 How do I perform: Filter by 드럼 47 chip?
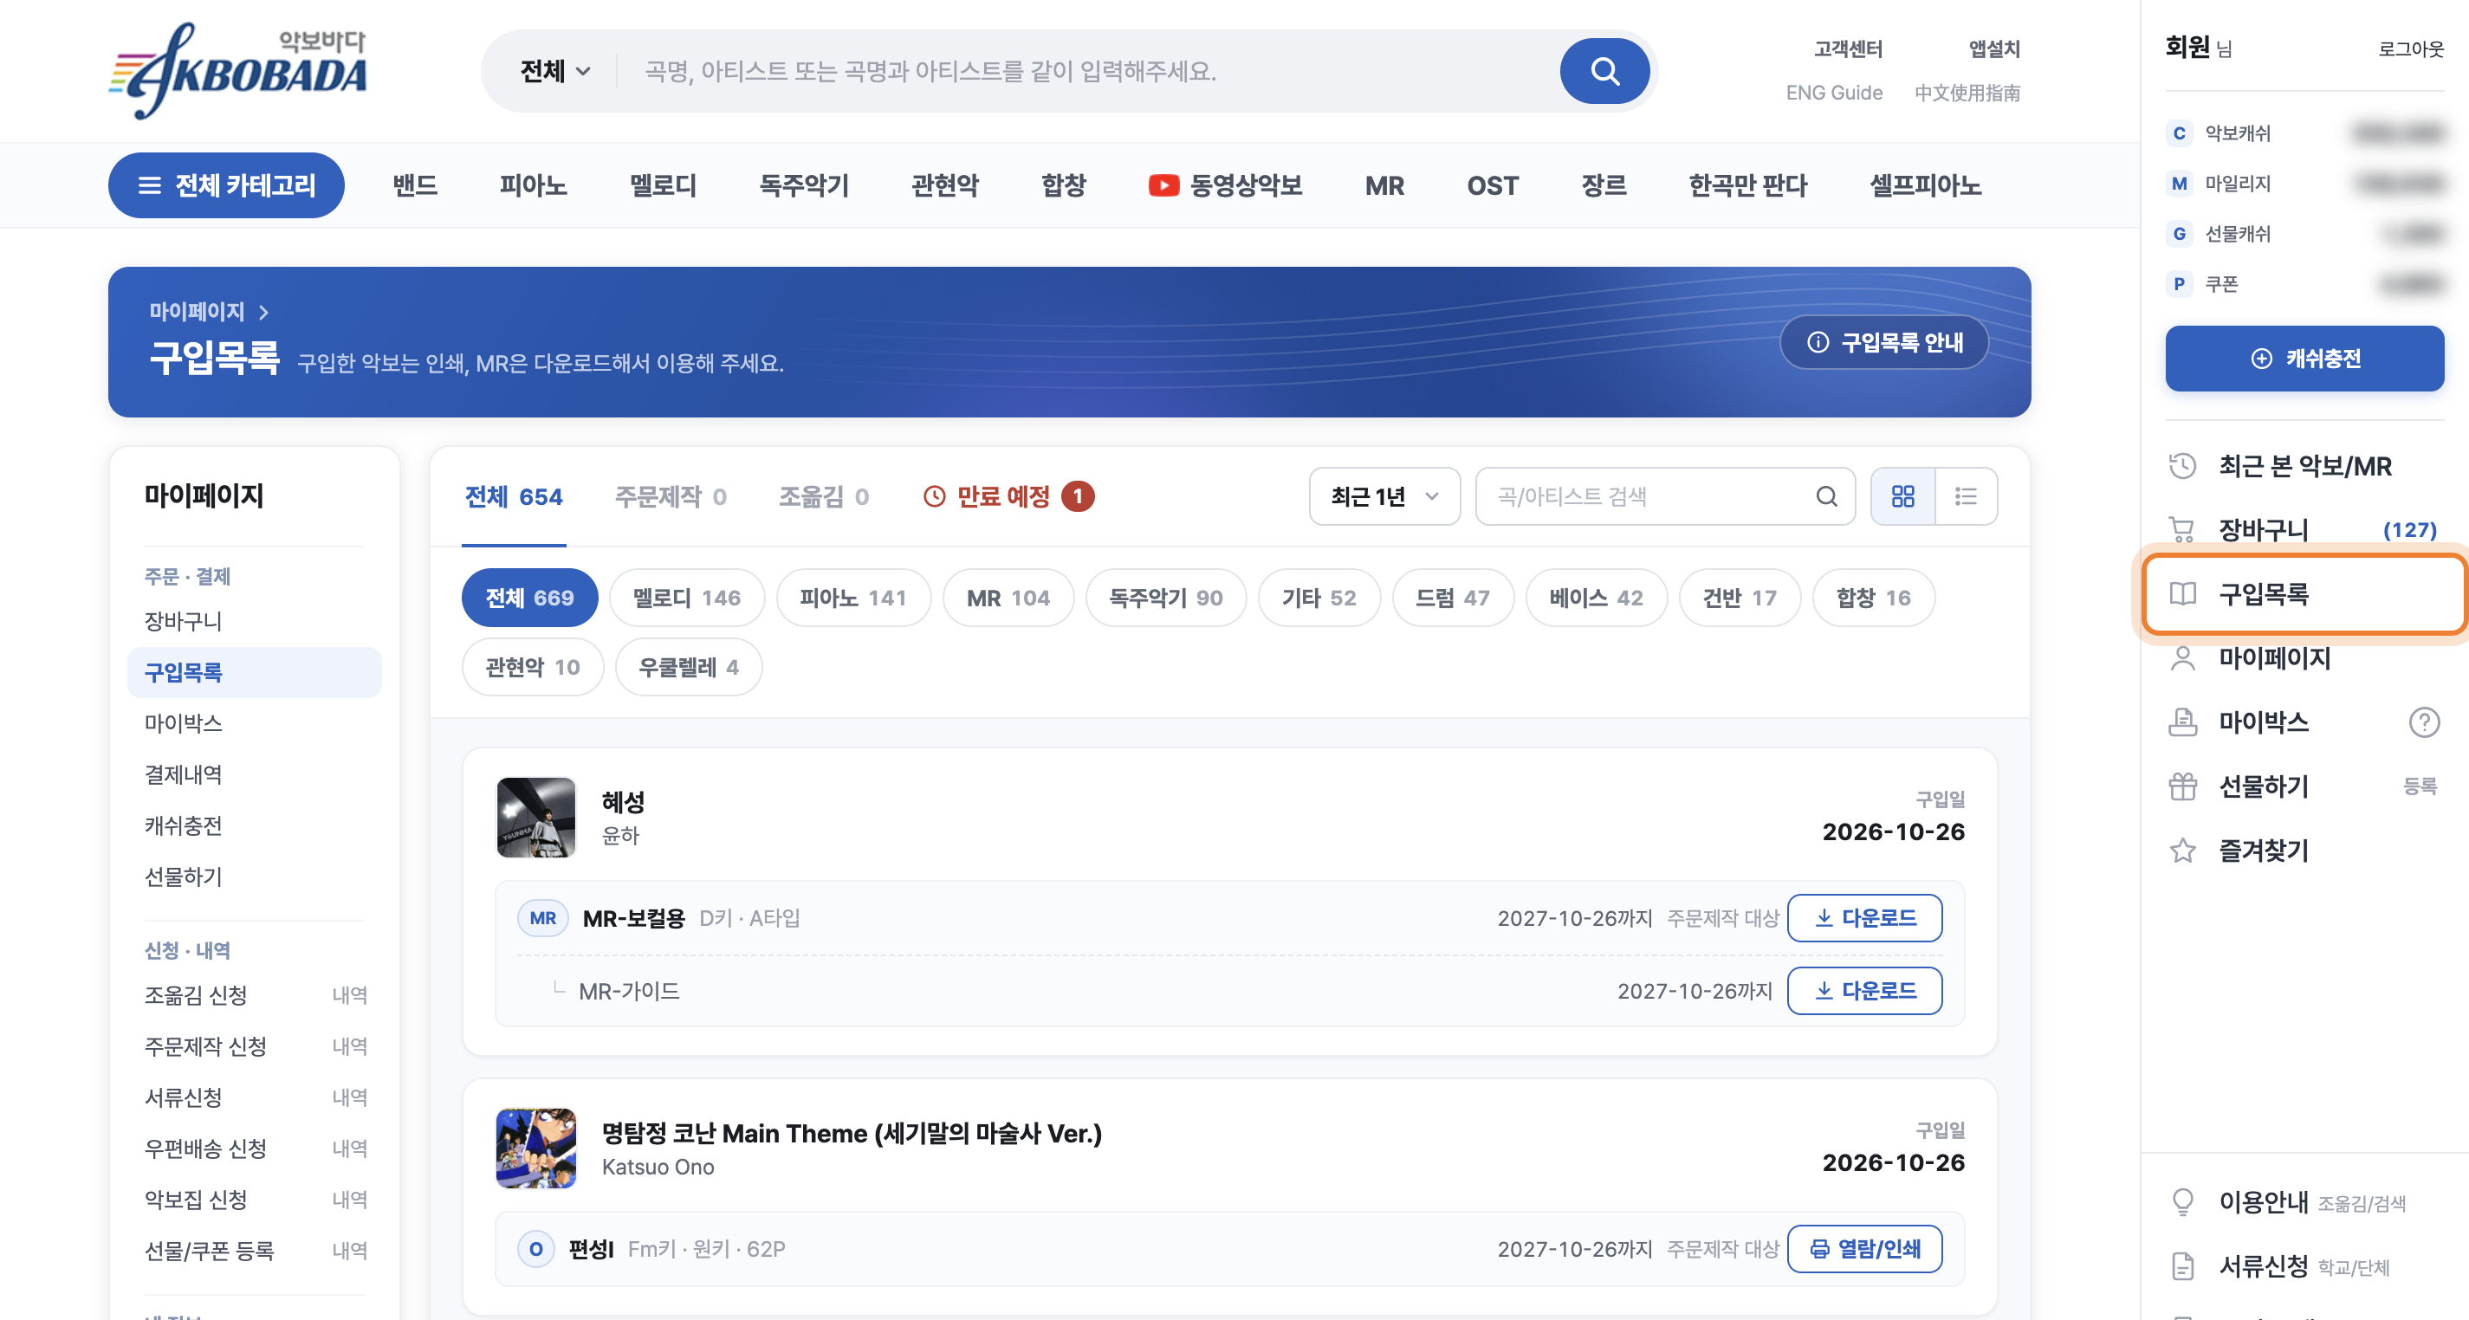coord(1452,599)
